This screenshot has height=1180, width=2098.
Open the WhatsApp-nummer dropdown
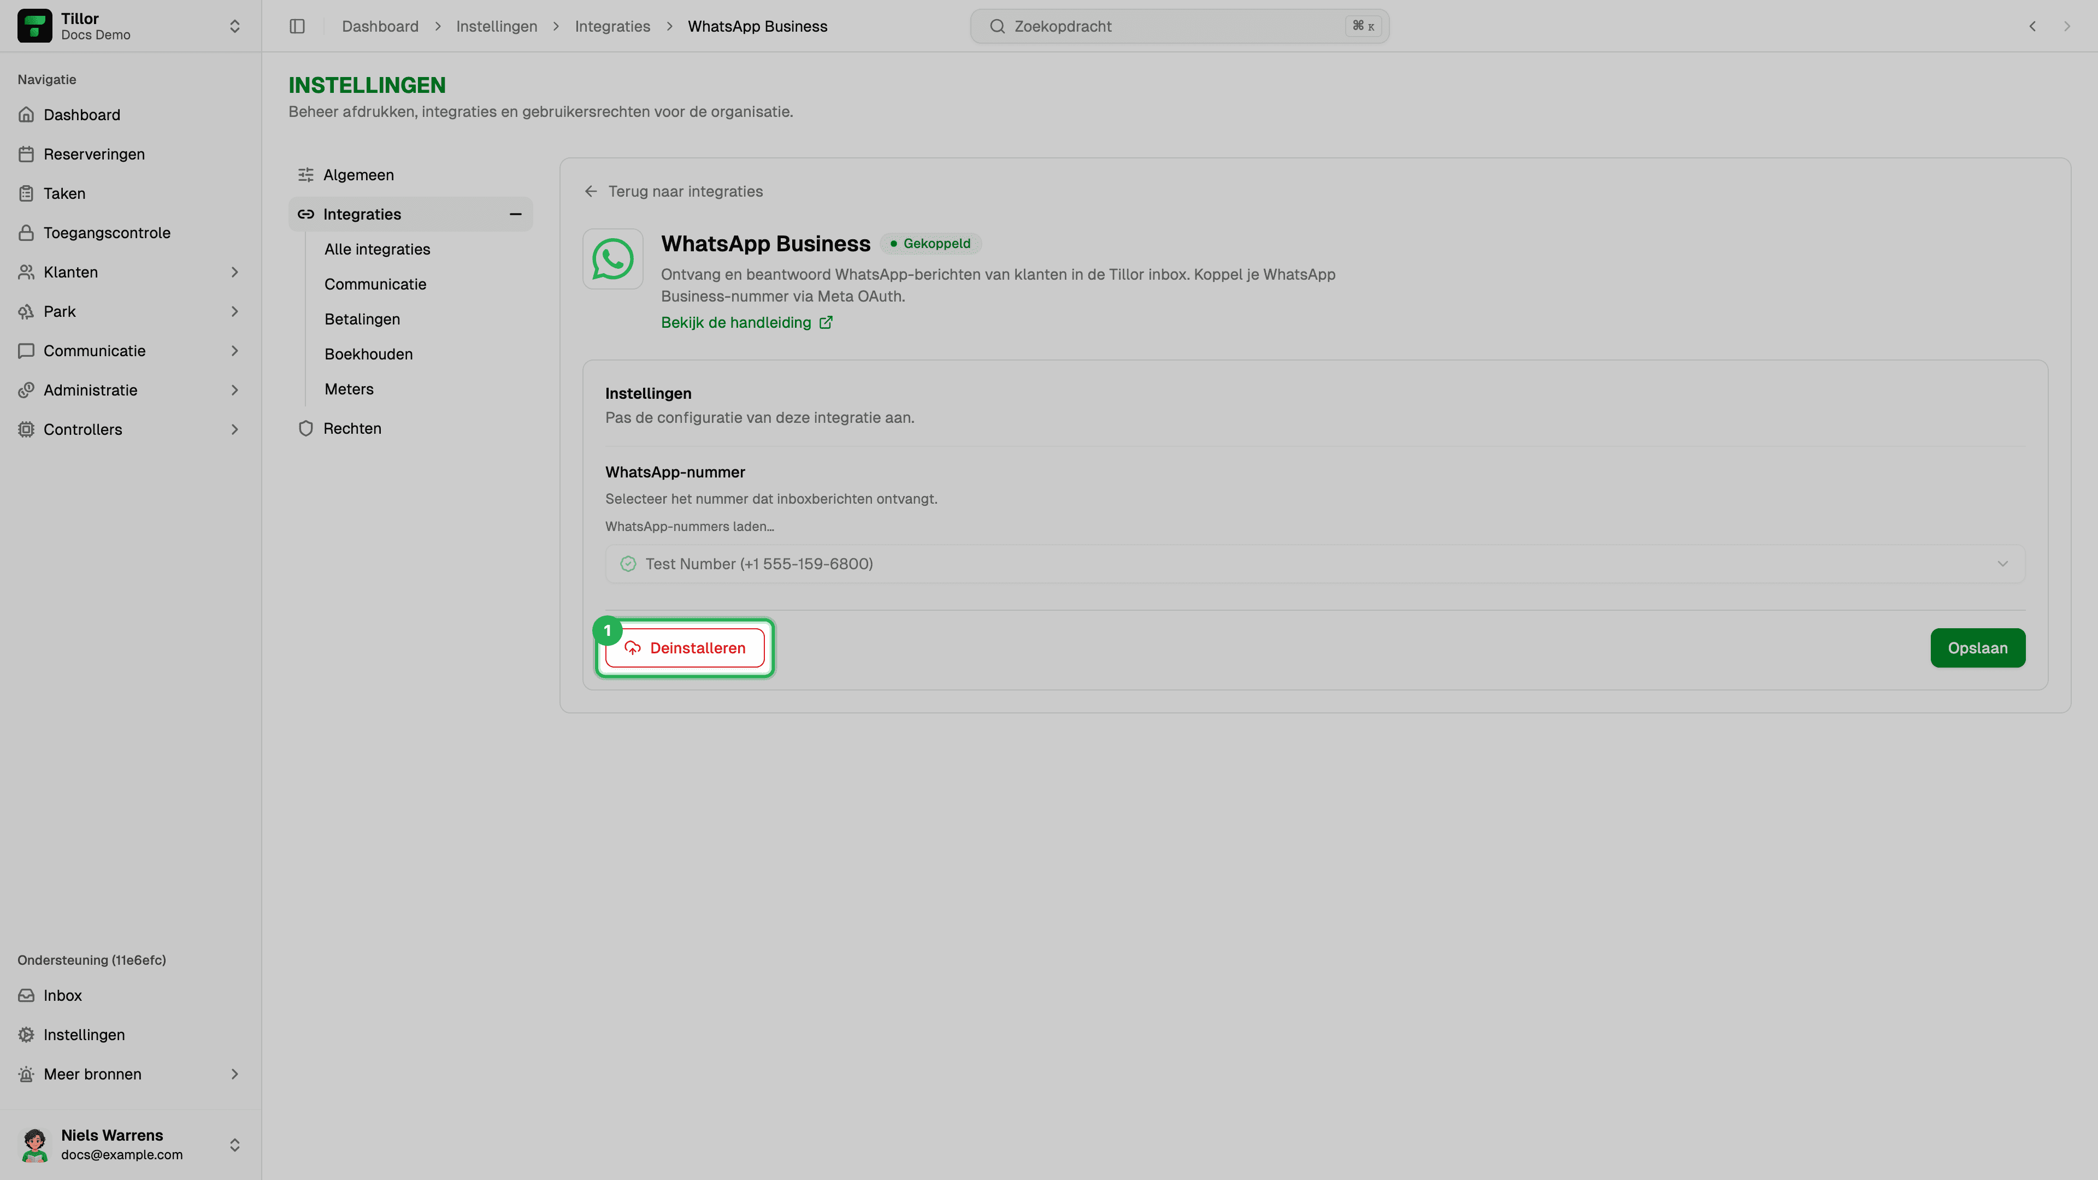pos(1315,564)
